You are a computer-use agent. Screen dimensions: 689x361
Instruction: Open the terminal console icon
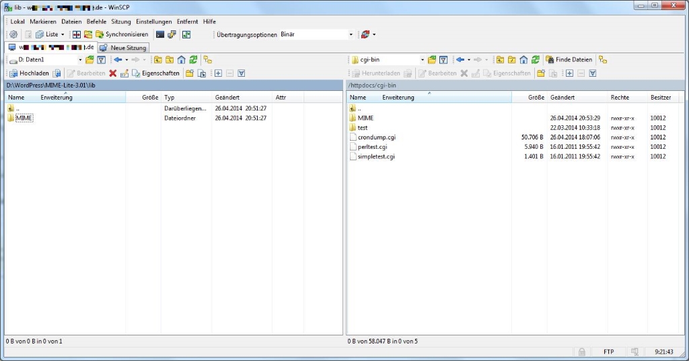click(x=160, y=34)
